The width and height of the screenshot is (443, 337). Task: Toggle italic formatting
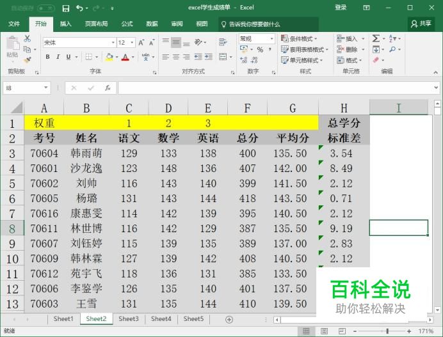pos(58,57)
